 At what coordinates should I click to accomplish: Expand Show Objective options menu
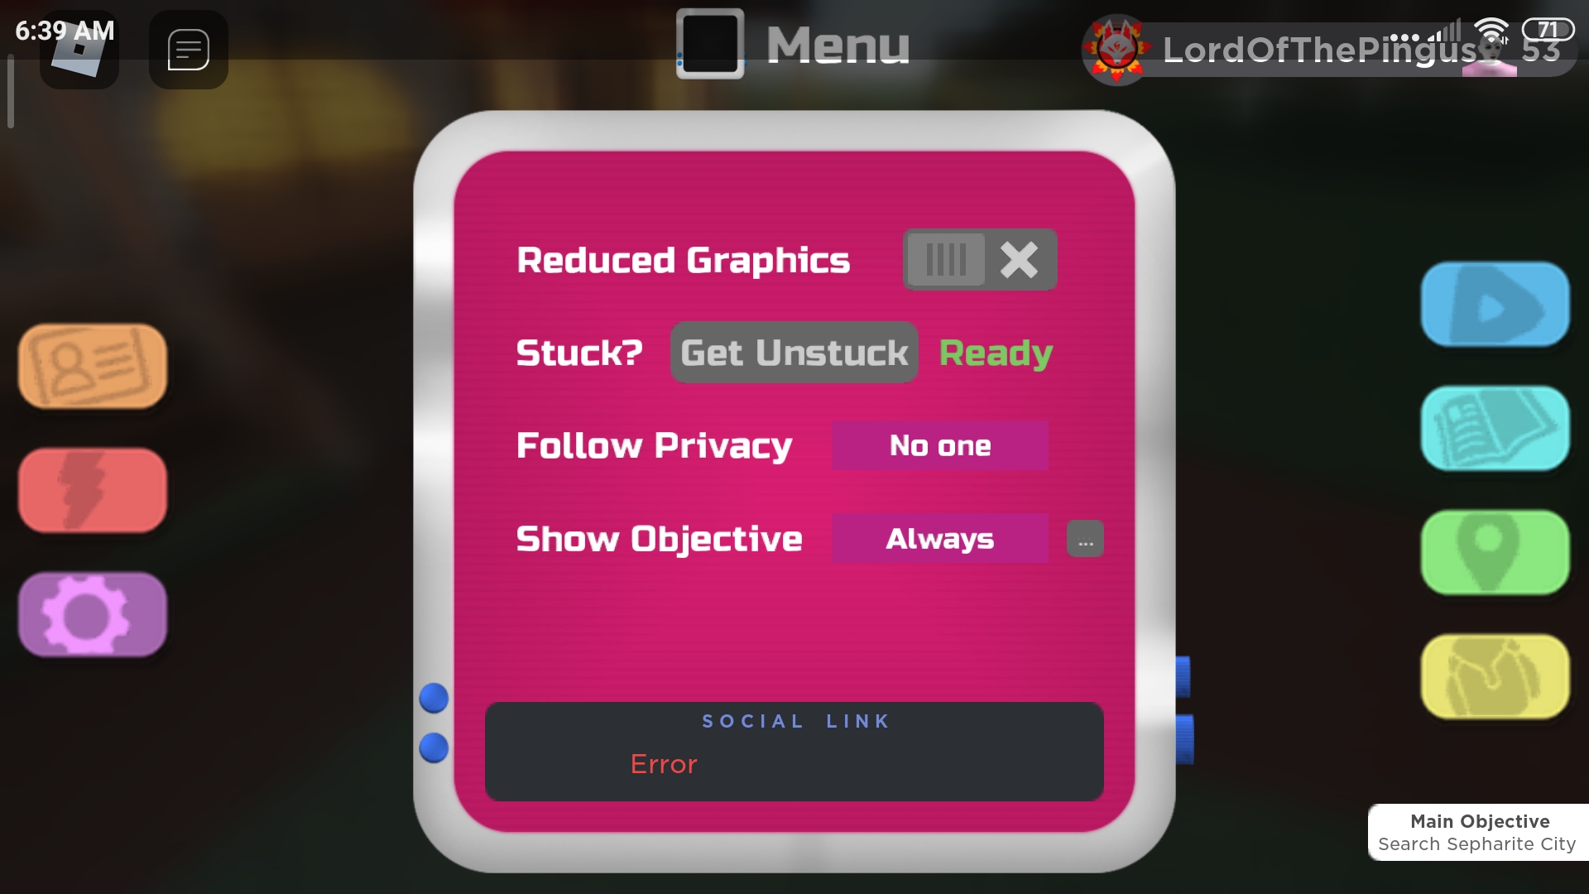point(1085,538)
